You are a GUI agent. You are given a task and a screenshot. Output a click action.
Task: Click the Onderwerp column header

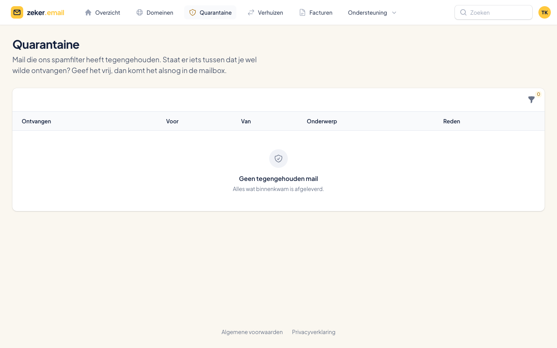[322, 121]
